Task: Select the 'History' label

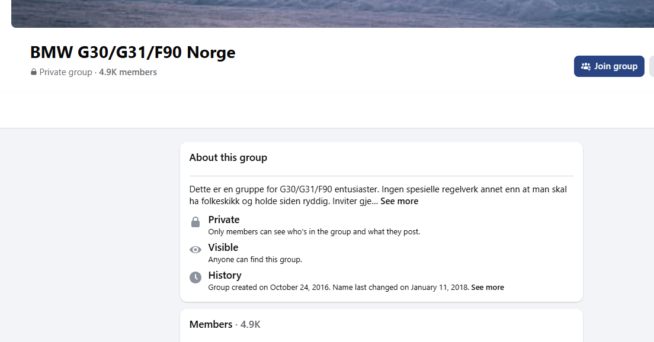Action: (x=225, y=275)
